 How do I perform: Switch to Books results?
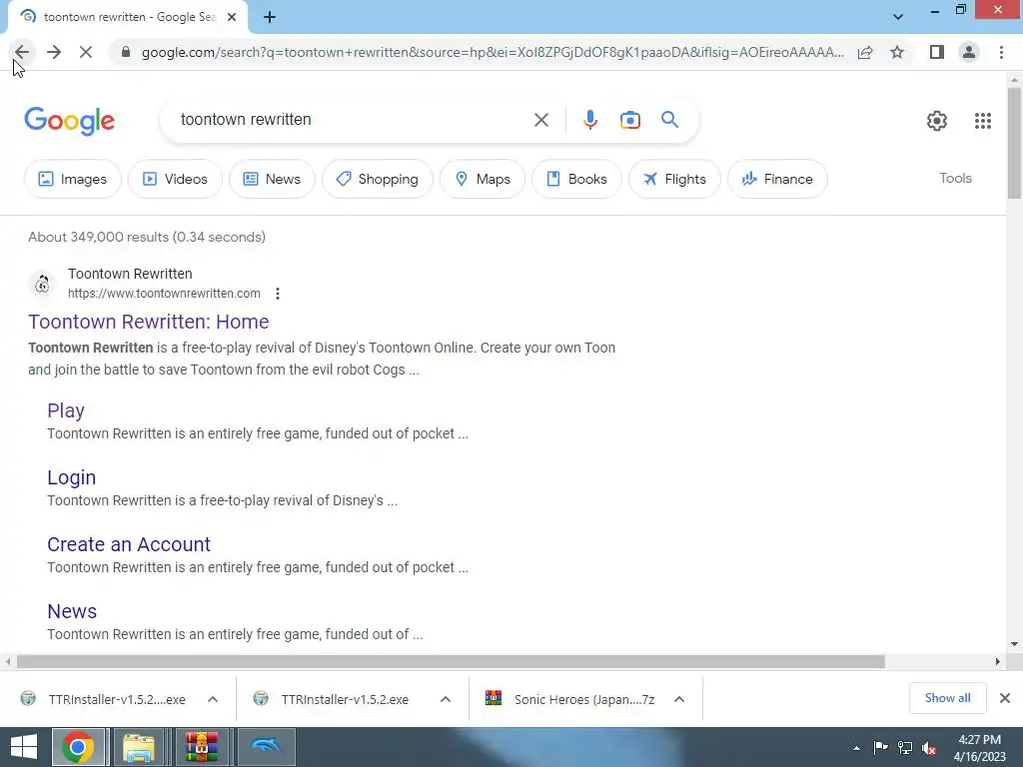point(576,179)
